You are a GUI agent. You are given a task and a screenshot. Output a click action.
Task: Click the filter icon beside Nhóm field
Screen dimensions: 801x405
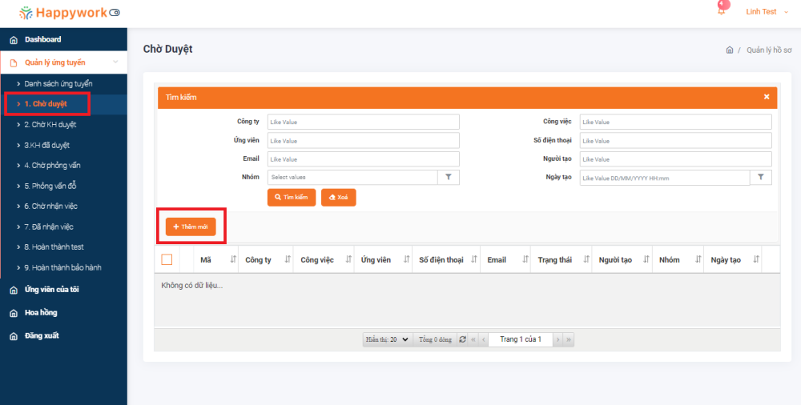(x=449, y=177)
